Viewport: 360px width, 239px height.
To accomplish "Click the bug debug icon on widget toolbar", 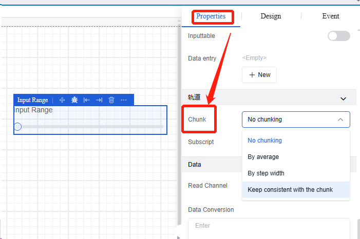I will tap(74, 100).
